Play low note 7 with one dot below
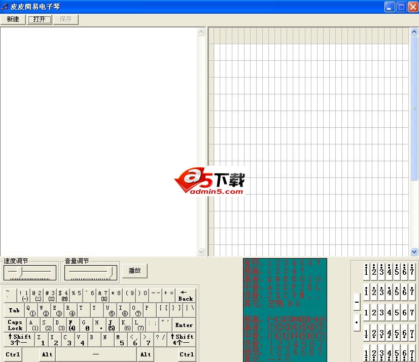This screenshot has width=419, height=362. (412, 333)
